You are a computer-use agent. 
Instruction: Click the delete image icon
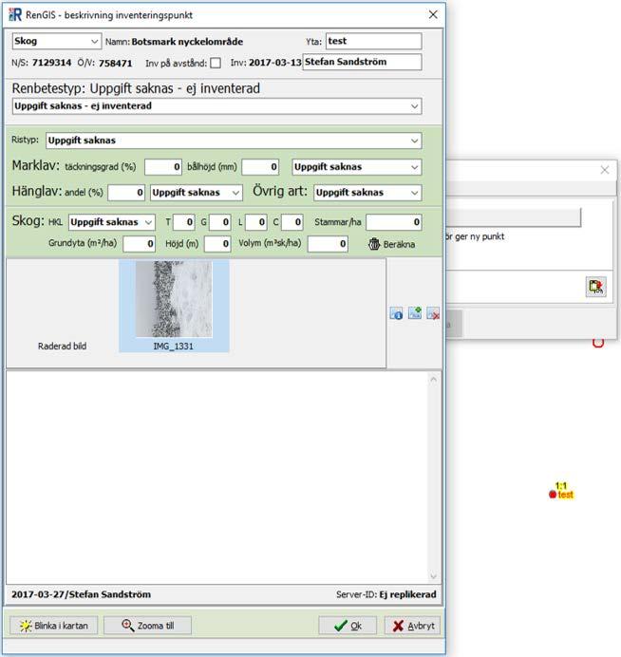pos(433,313)
